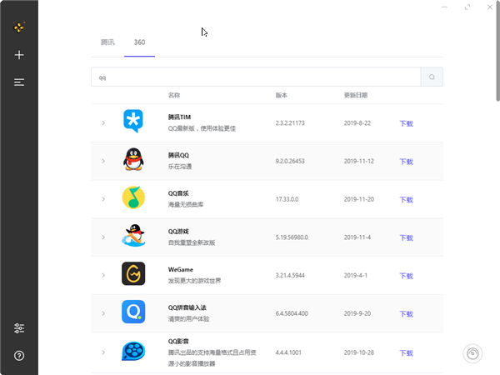Click version 17.33.0.0
The image size is (500, 375).
pyautogui.click(x=287, y=199)
